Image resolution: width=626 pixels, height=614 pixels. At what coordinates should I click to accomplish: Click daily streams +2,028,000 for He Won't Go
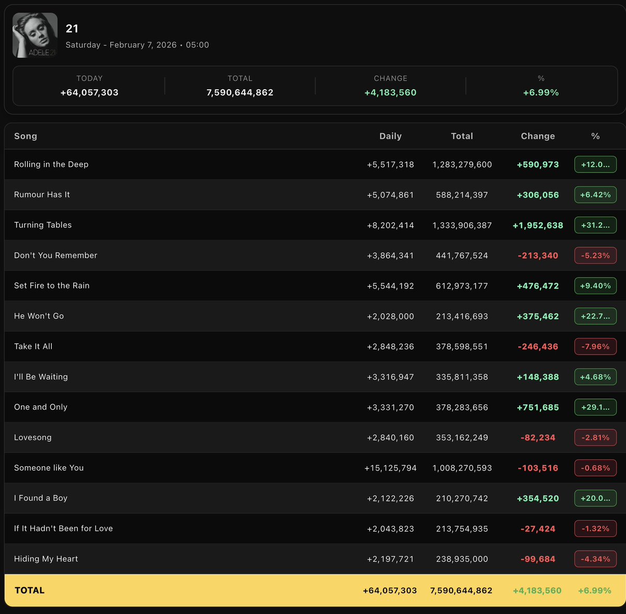390,316
